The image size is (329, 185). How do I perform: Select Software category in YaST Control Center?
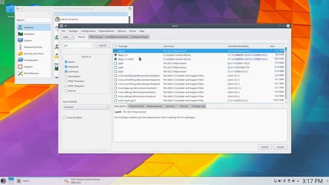point(34,27)
